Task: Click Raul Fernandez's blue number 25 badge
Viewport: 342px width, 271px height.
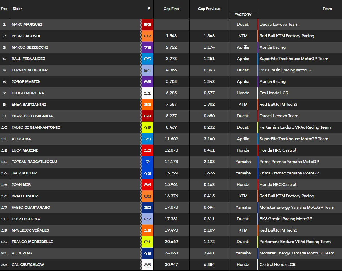Action: [x=148, y=59]
